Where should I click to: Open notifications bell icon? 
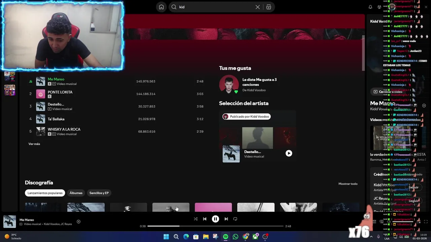click(370, 7)
